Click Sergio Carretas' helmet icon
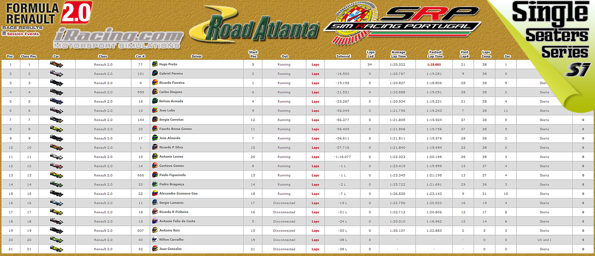 coord(155,119)
